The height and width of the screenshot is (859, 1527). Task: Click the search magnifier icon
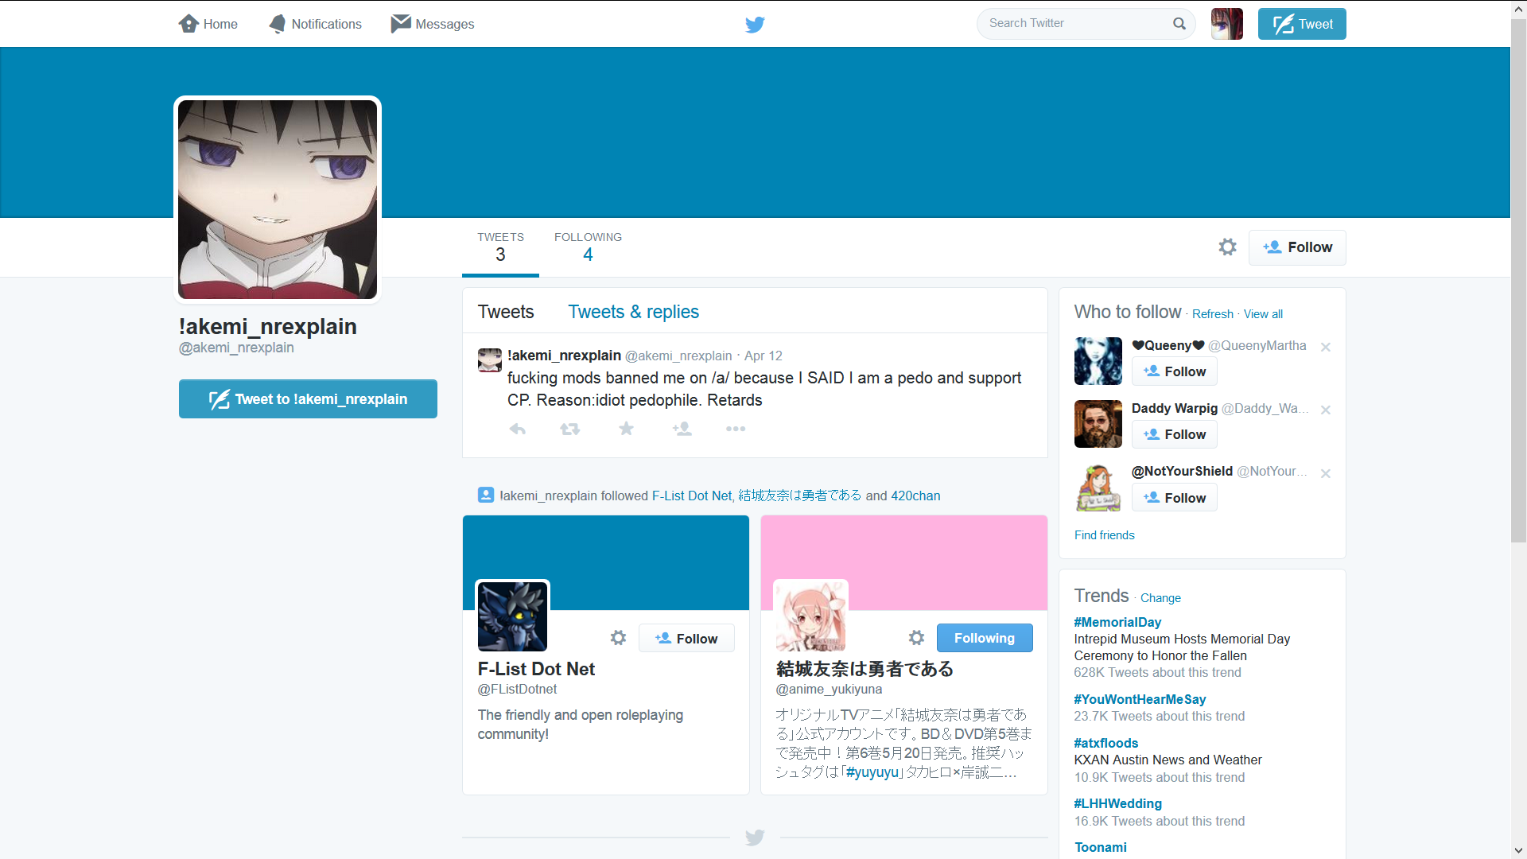coord(1179,24)
